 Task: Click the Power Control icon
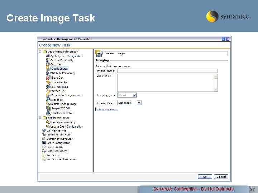pos(44,147)
